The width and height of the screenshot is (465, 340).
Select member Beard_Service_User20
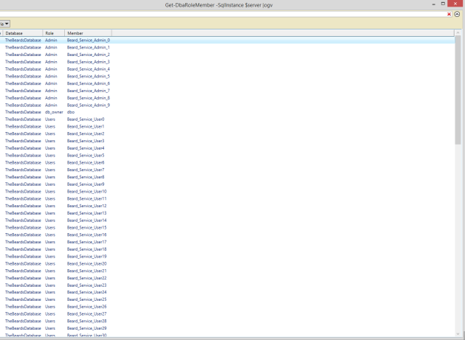87,263
